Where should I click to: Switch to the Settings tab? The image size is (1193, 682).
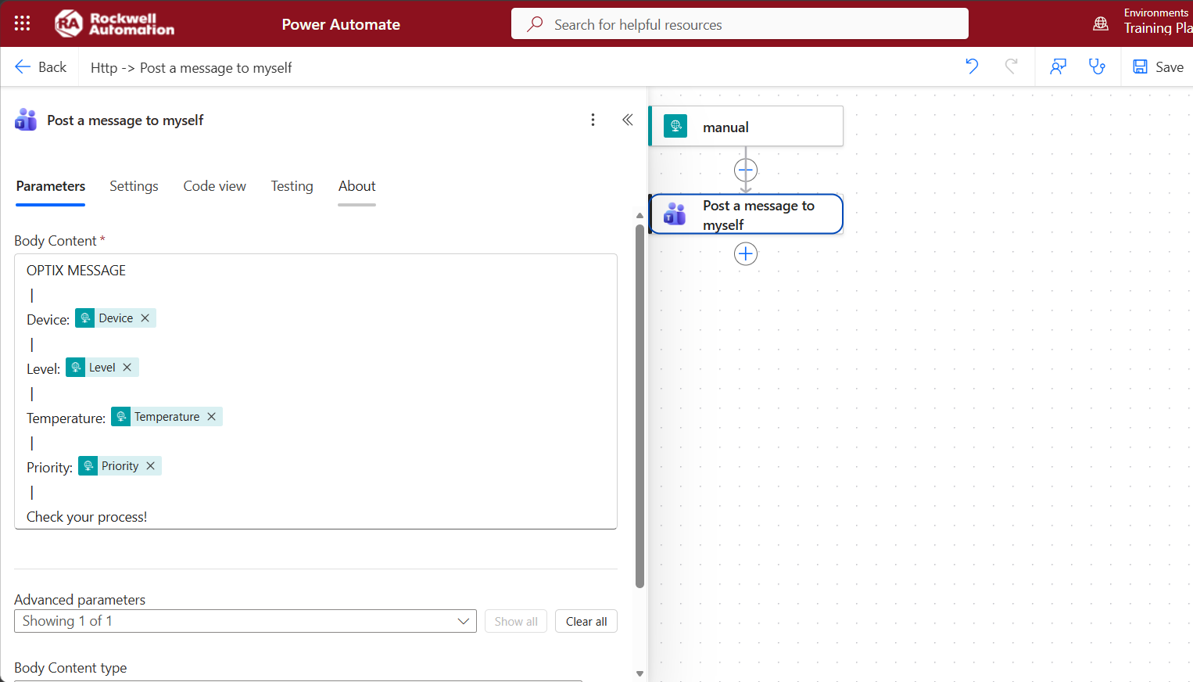[x=134, y=186]
